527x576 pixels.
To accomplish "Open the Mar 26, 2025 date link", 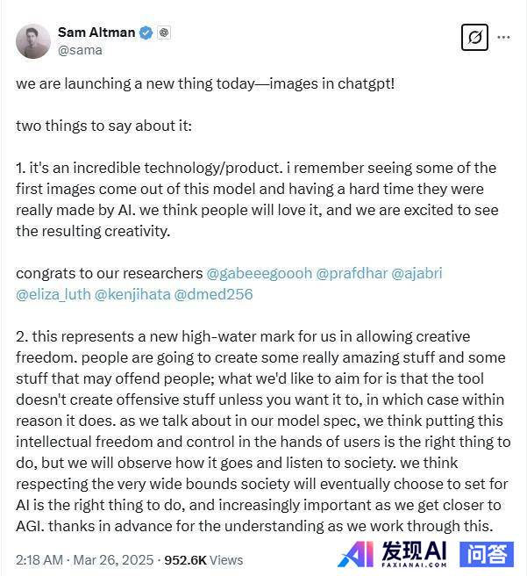I will [x=113, y=560].
